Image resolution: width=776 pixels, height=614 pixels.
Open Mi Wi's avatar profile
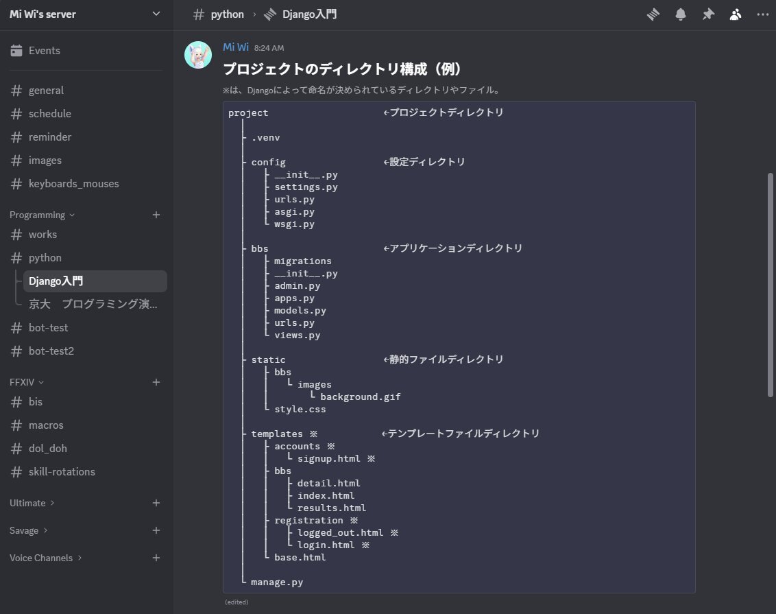click(198, 55)
